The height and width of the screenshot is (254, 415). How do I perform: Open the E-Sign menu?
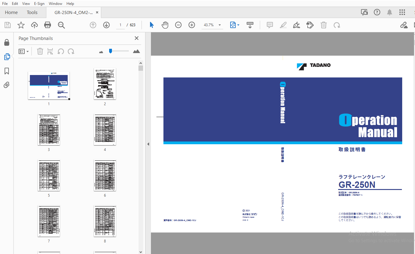coord(39,4)
